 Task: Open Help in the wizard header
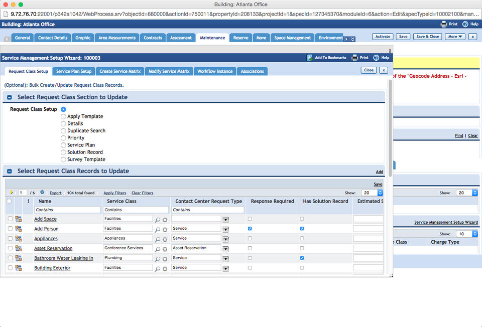click(381, 58)
